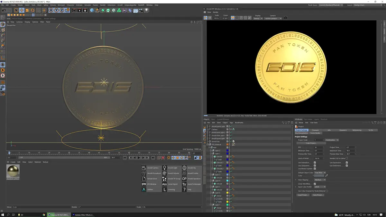Toggle Use Generators checkbox
Viewport: 386px width, 217px height.
315,166
